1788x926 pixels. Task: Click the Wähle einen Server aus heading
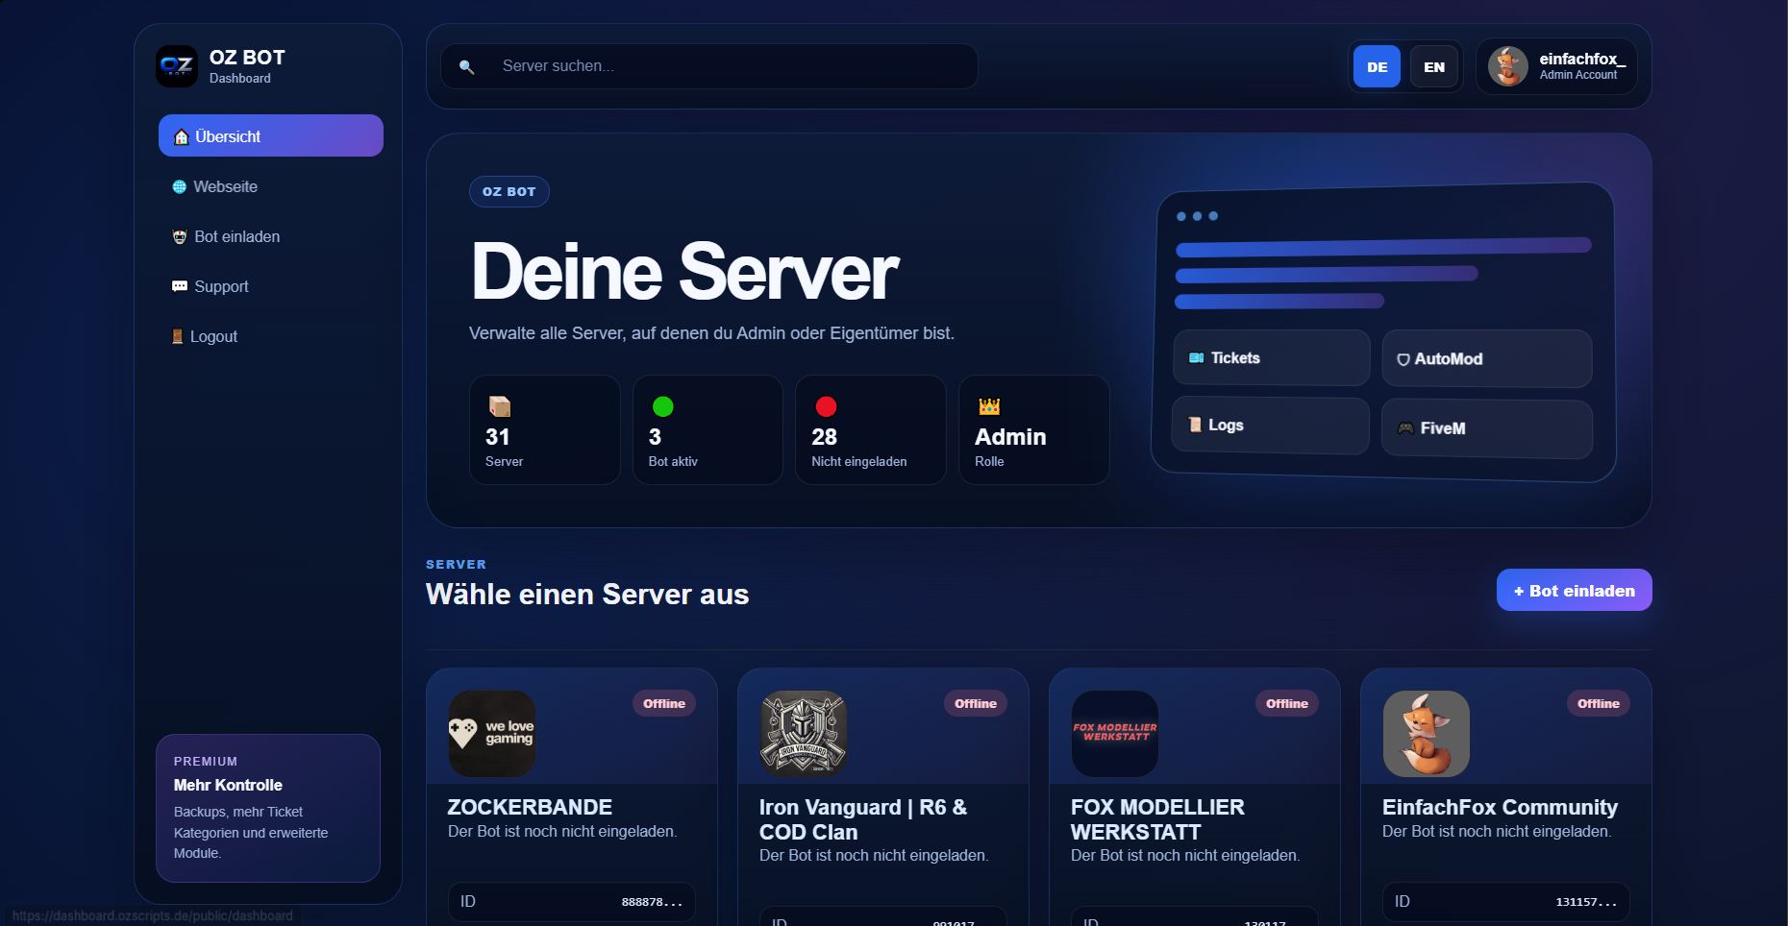[x=587, y=594]
